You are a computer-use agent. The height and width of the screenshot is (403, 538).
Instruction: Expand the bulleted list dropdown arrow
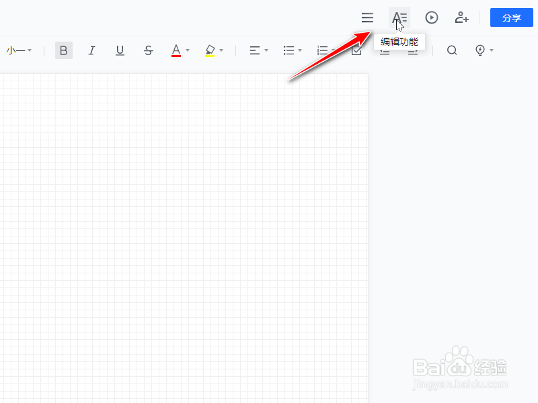point(300,50)
